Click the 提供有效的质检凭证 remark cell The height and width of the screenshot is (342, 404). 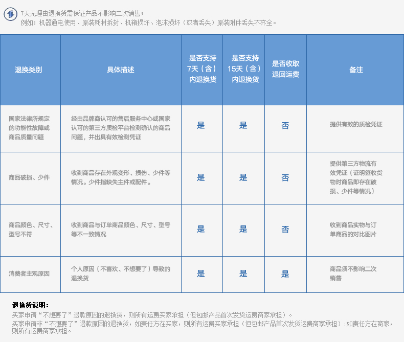(356, 125)
